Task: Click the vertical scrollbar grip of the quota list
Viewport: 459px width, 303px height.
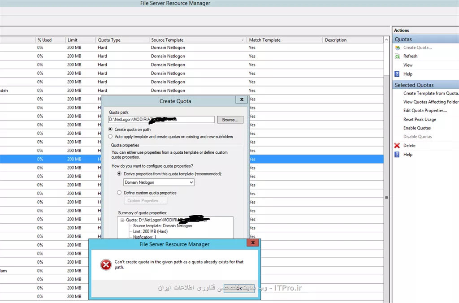Action: click(x=386, y=198)
